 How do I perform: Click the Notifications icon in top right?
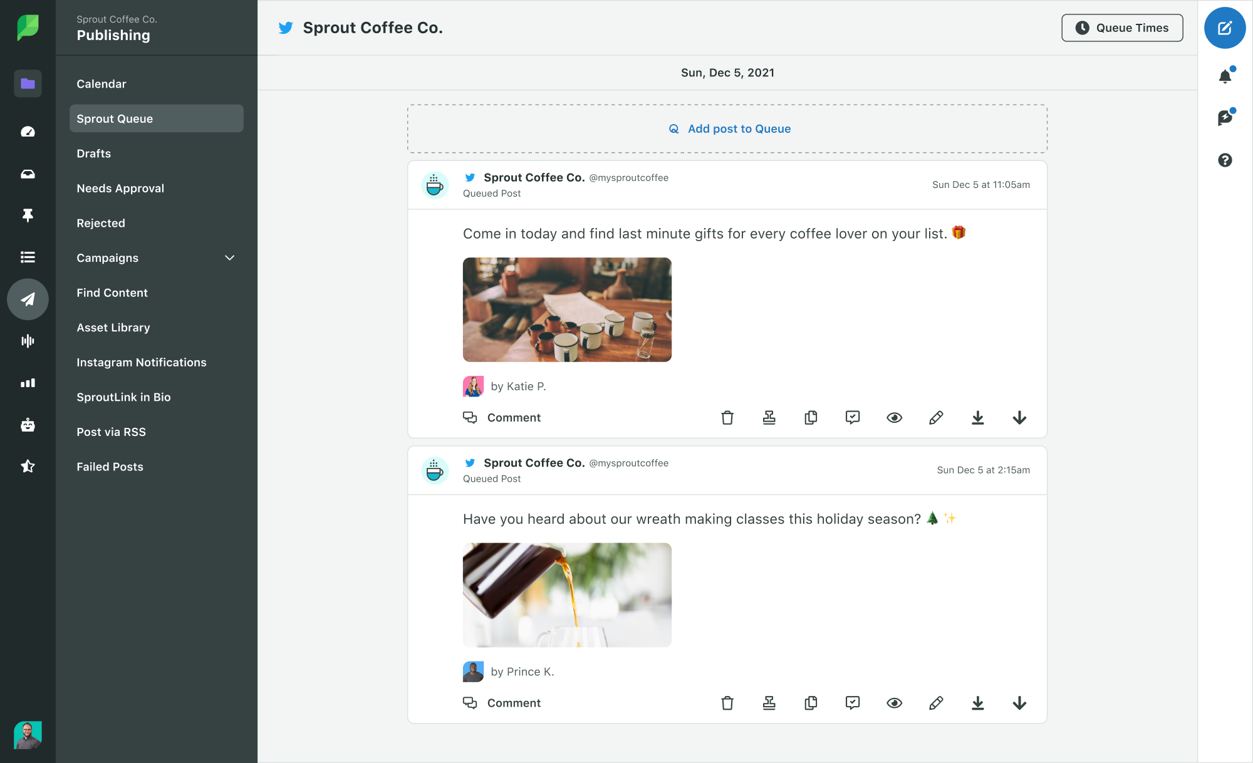pyautogui.click(x=1224, y=76)
